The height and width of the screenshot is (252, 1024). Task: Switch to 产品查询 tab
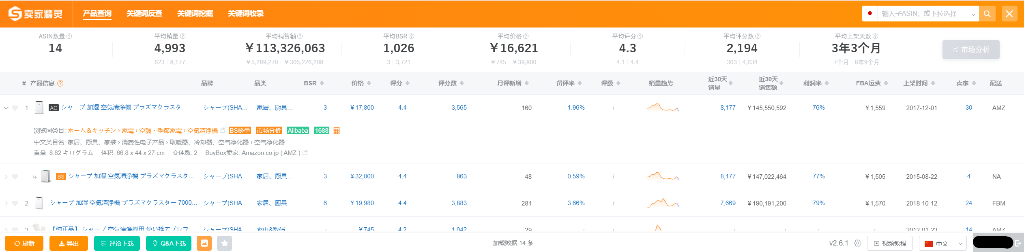pos(97,13)
